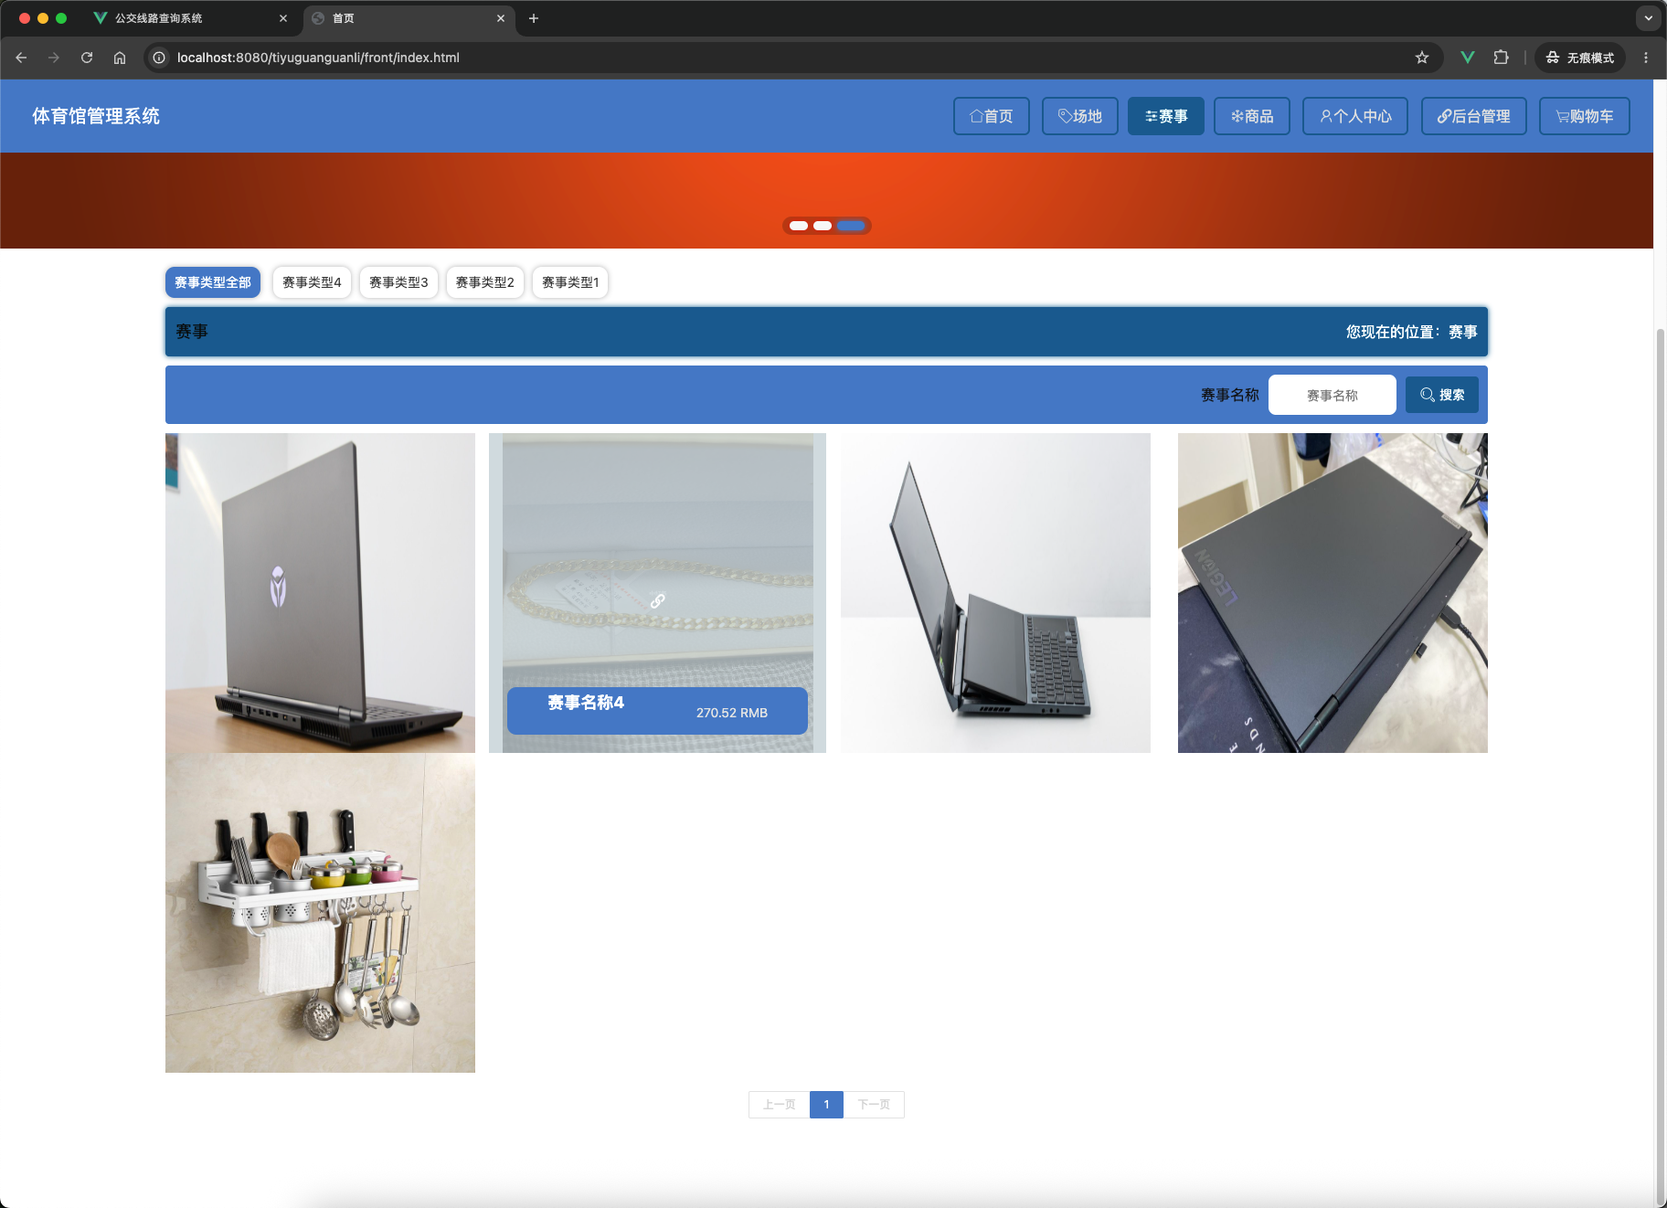Open the 赛事名称4 title label

586,702
